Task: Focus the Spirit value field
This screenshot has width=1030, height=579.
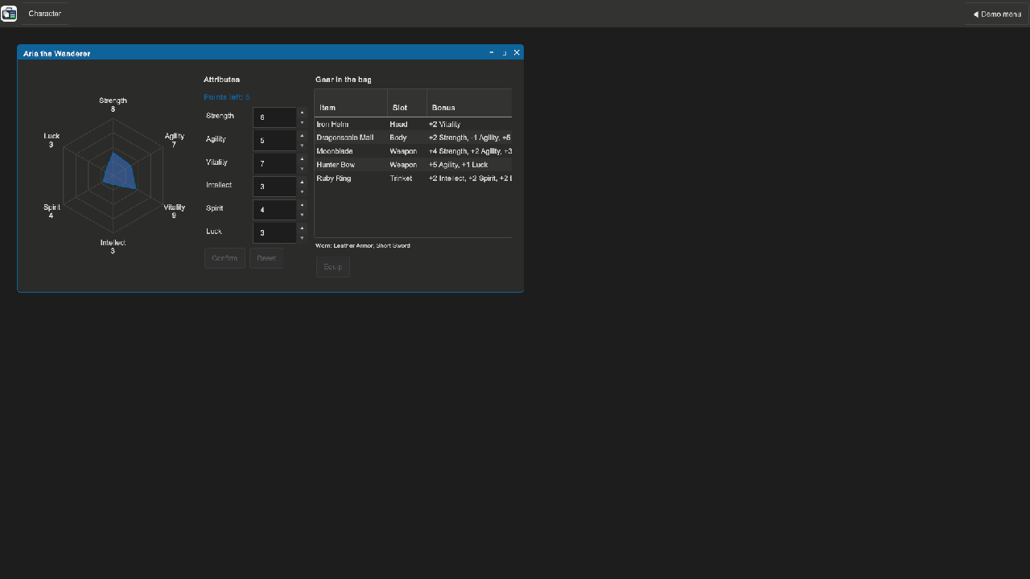Action: point(275,210)
